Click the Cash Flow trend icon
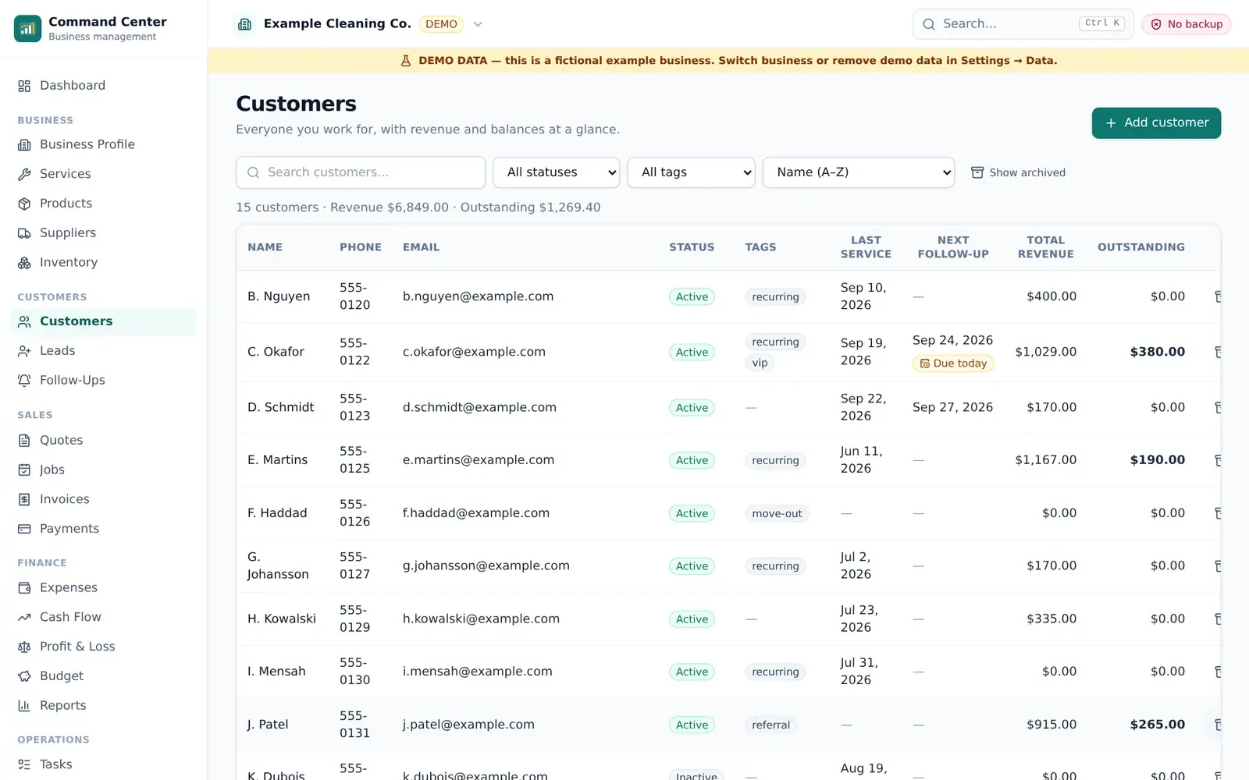The height and width of the screenshot is (780, 1249). [x=24, y=618]
